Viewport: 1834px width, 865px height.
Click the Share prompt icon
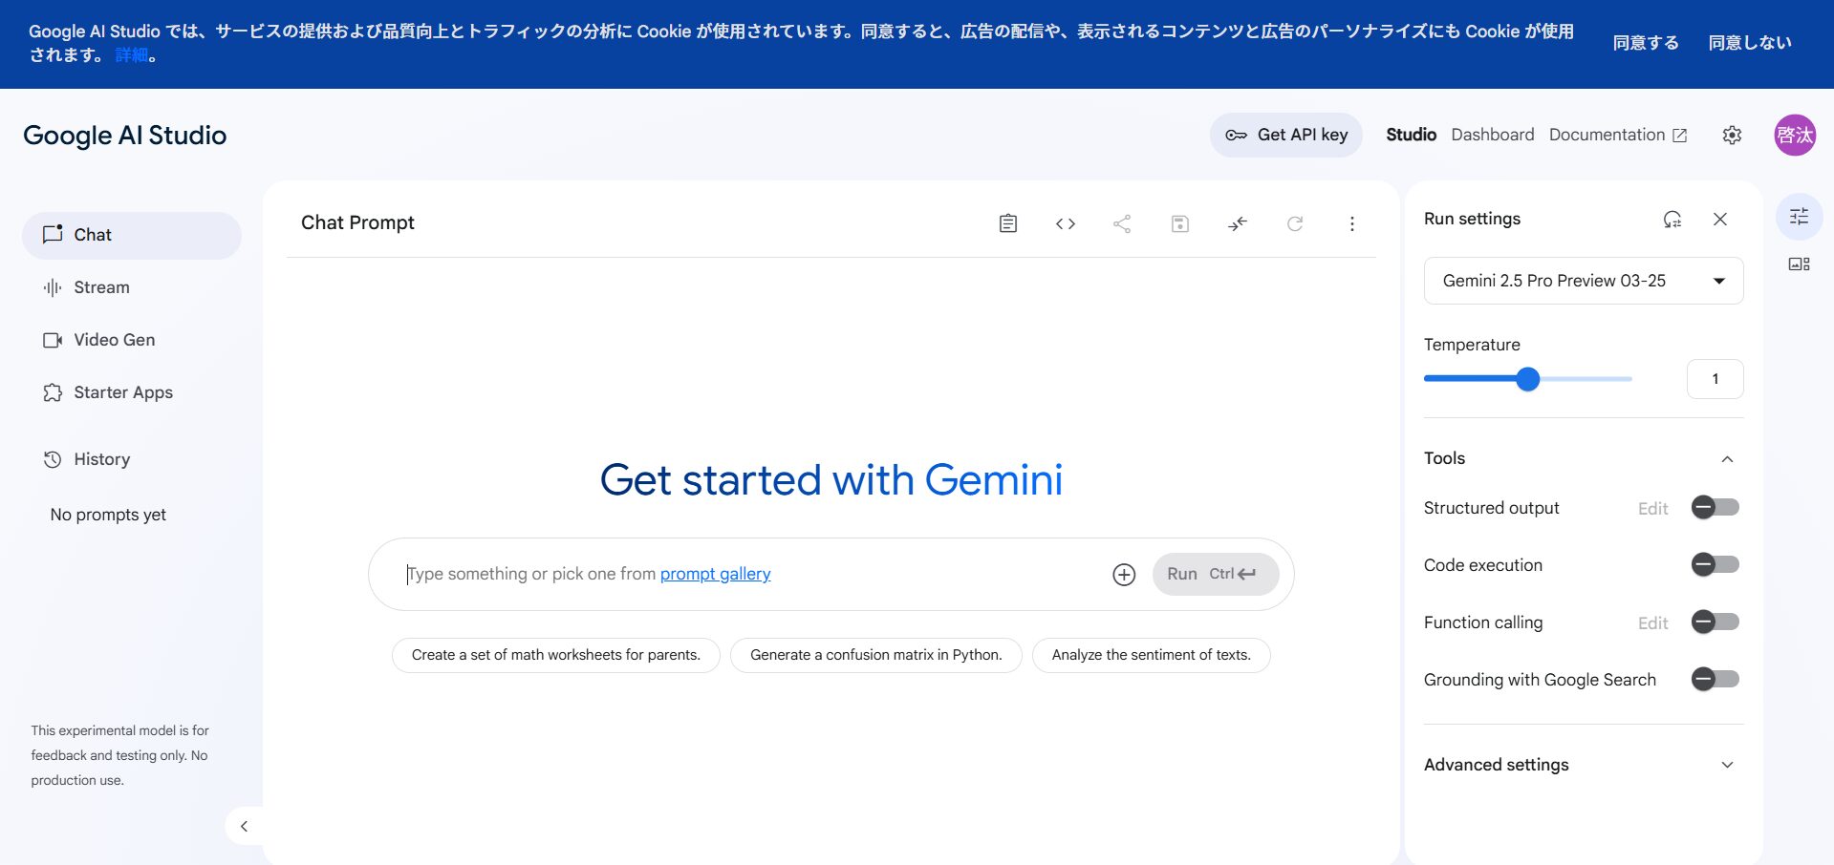[x=1122, y=223]
